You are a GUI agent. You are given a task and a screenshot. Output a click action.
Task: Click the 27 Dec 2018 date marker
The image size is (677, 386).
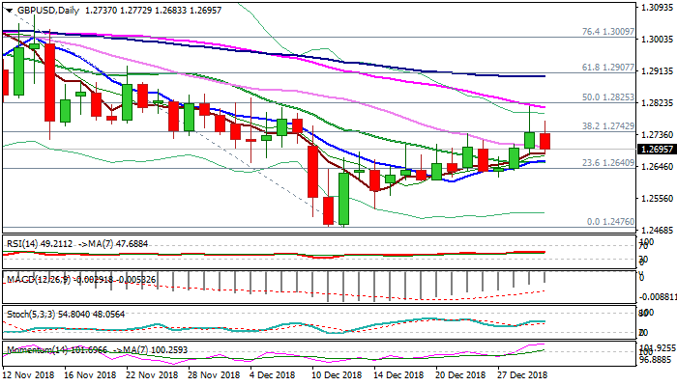[x=523, y=373]
